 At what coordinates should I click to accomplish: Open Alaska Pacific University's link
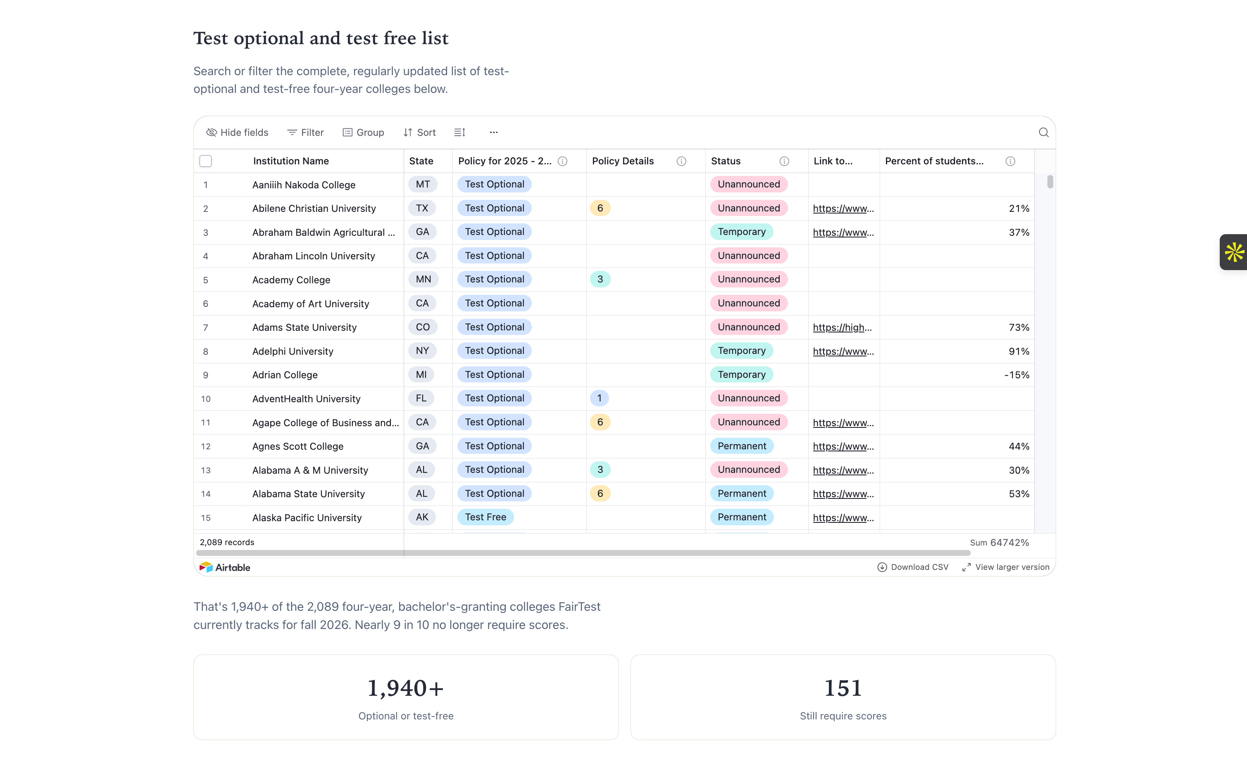pos(843,517)
